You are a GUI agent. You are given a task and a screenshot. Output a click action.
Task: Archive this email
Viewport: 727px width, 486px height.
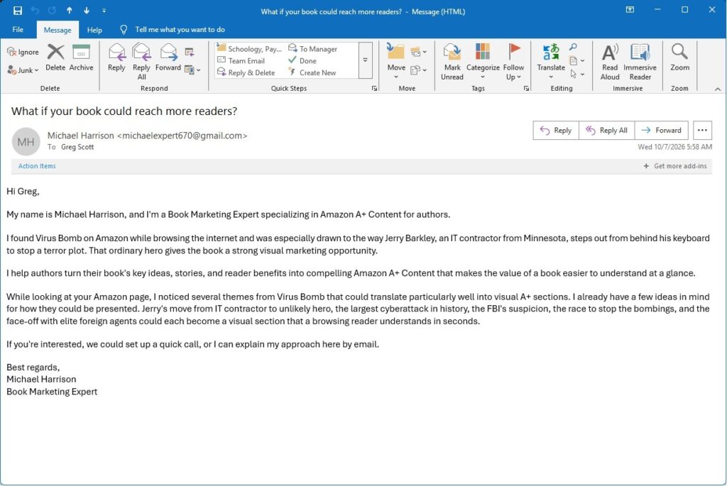81,57
